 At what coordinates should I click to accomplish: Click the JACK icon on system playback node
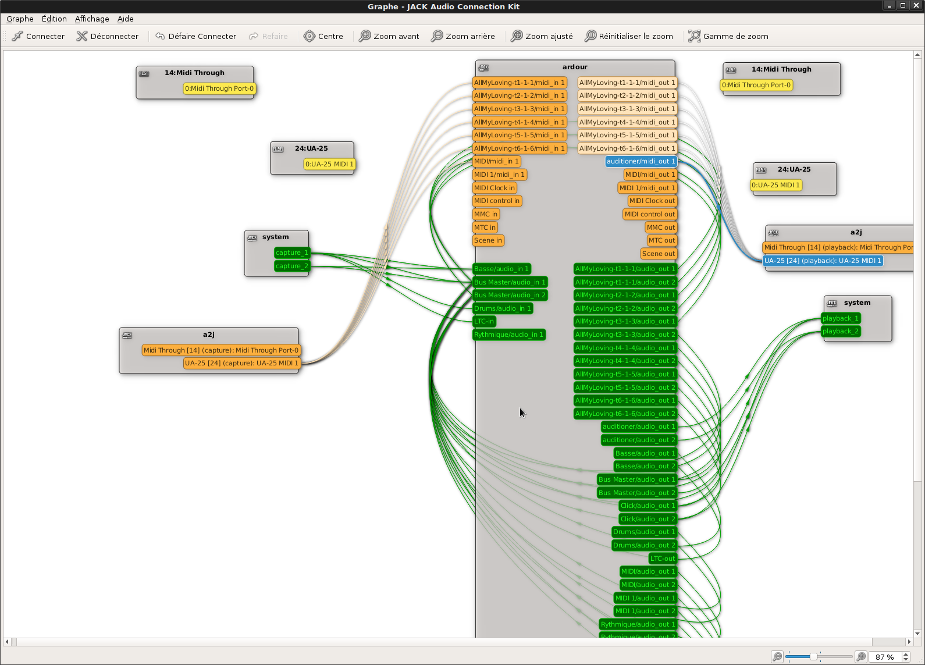point(832,303)
